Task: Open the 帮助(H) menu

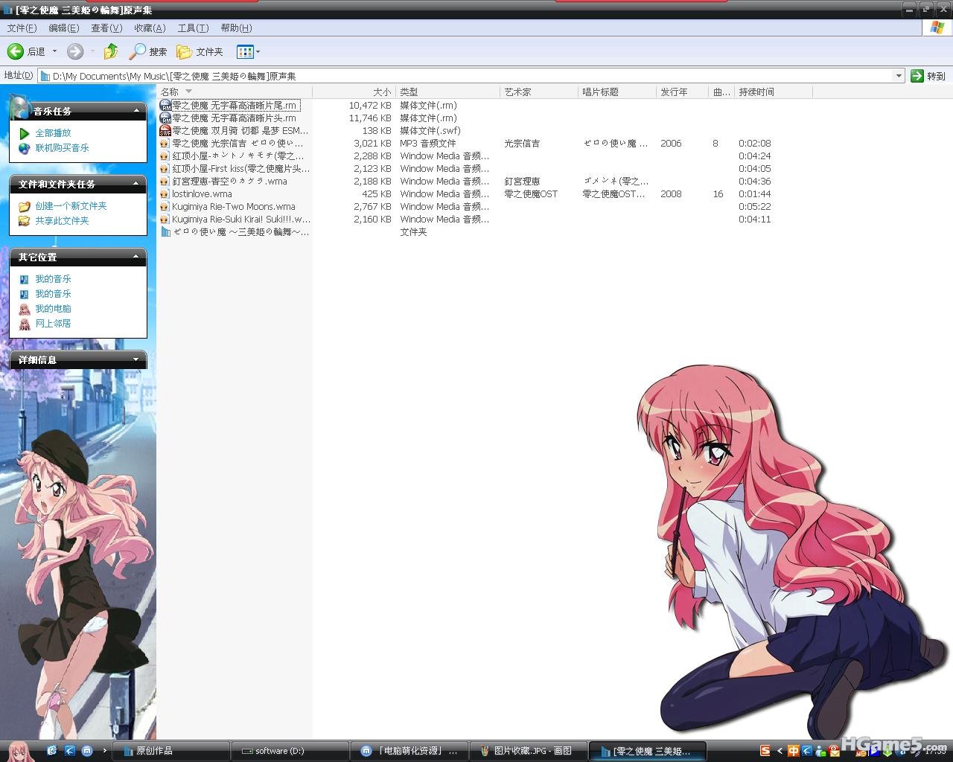Action: point(236,28)
